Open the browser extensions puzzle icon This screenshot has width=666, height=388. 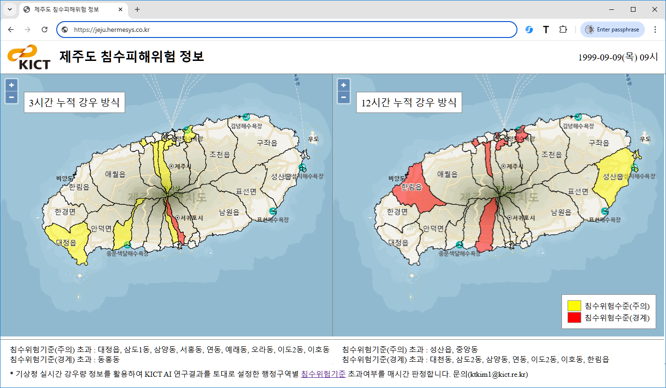(x=563, y=30)
